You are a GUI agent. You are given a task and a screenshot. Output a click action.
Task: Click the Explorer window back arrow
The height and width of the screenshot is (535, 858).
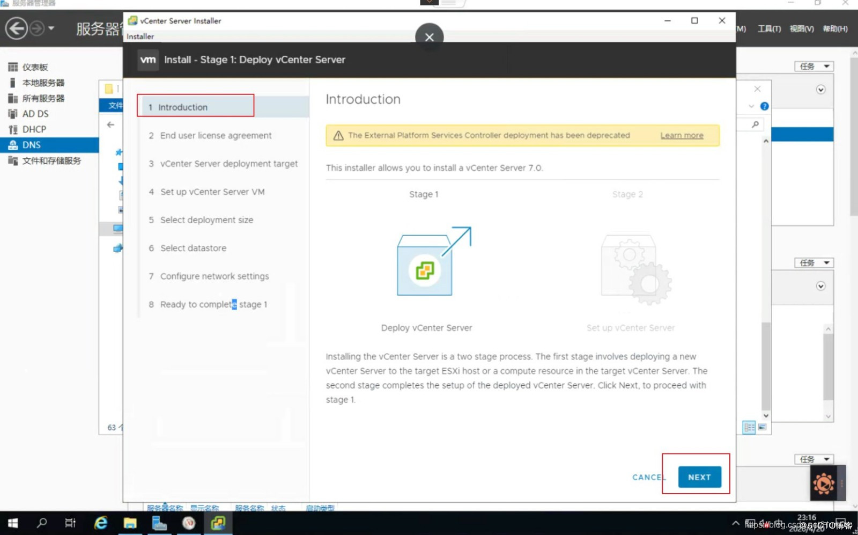click(x=110, y=124)
